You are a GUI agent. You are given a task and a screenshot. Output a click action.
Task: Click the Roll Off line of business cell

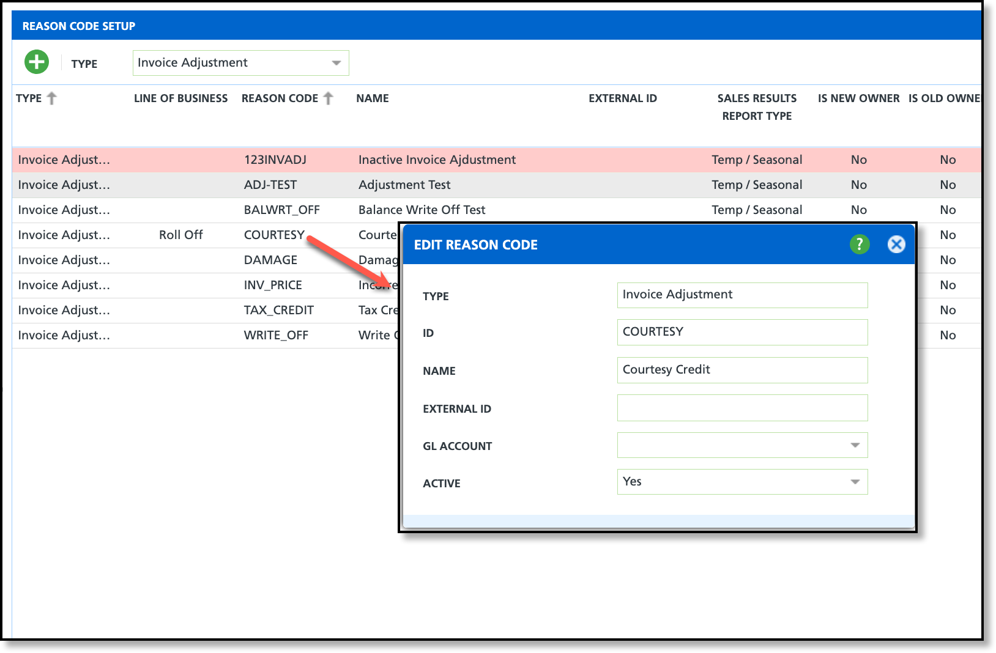(180, 235)
